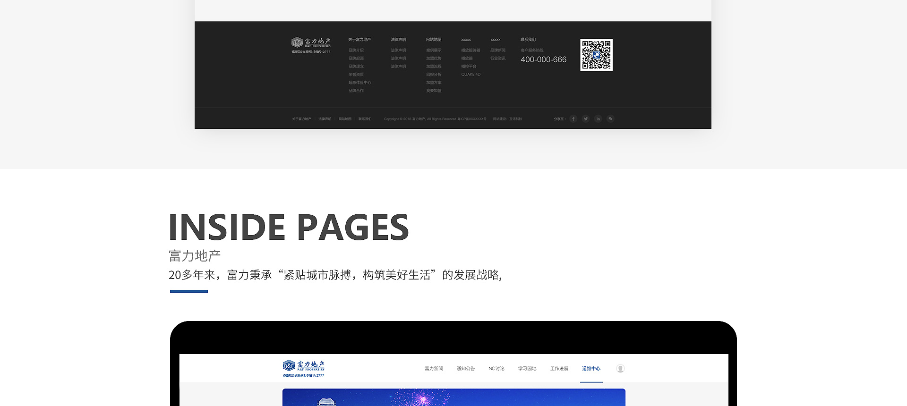Click the QUAKE 4D footer link

coord(471,75)
